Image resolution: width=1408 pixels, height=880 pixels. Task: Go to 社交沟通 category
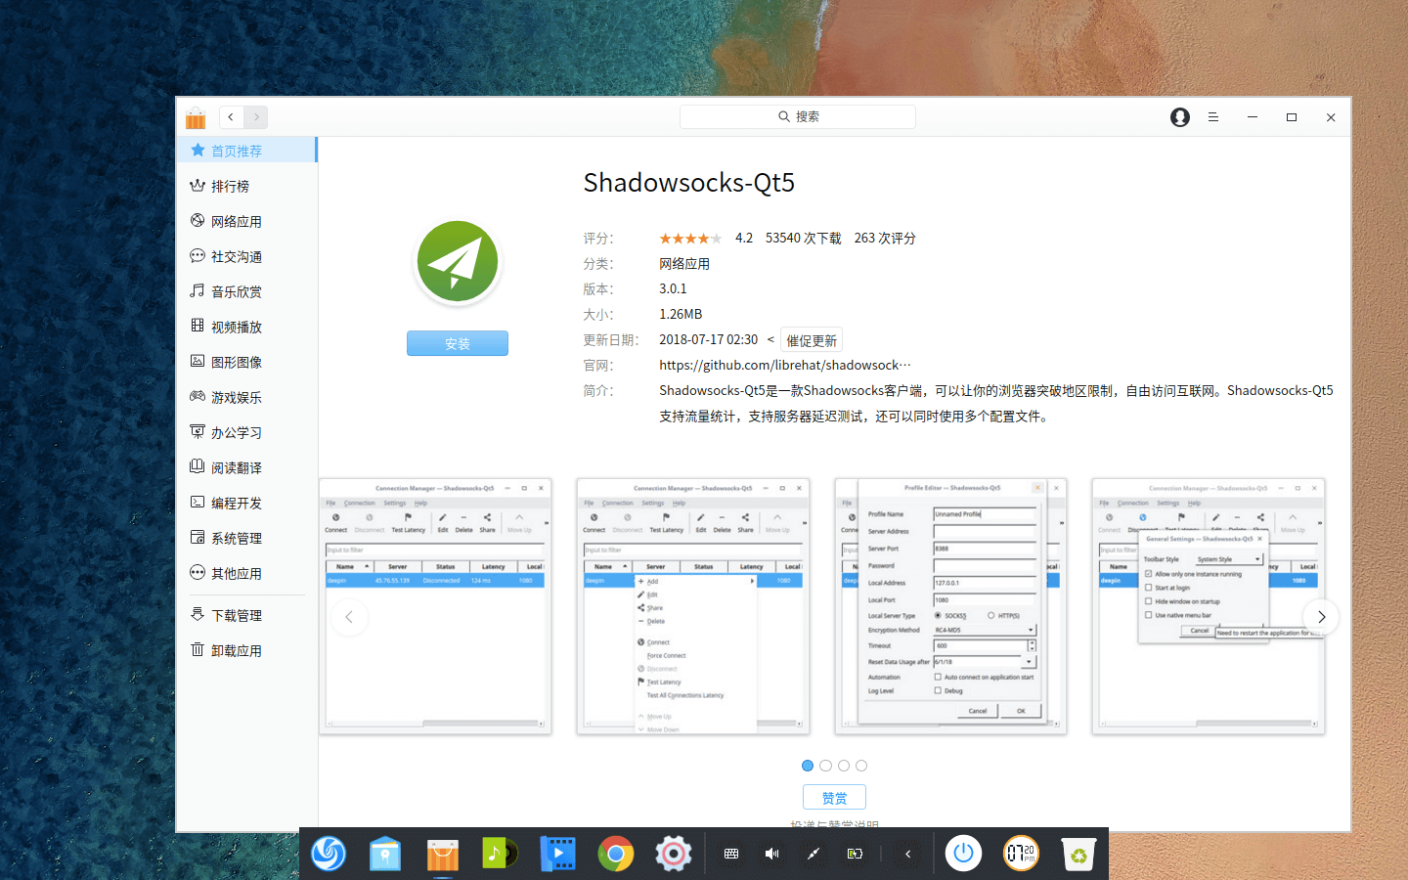(x=246, y=256)
